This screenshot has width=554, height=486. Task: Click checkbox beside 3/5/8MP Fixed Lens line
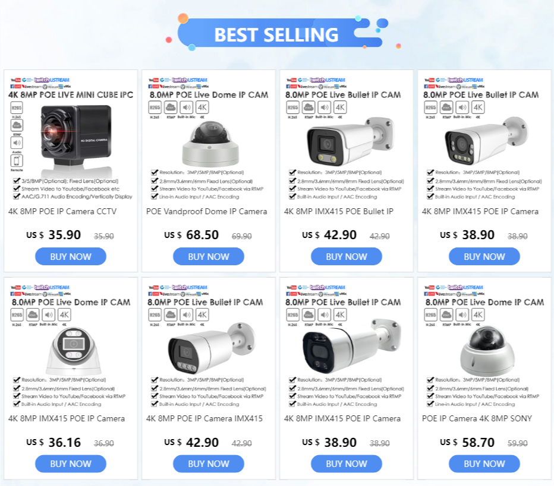16,180
